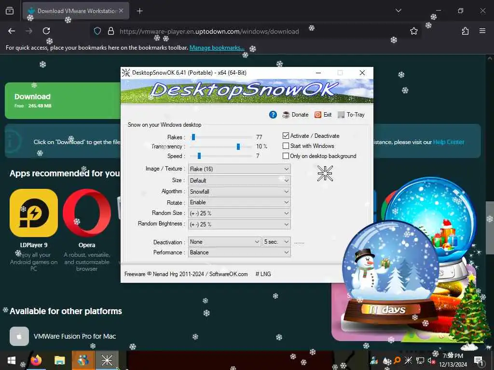Click the Firefox address bar URL
This screenshot has width=494, height=370.
coord(209,31)
